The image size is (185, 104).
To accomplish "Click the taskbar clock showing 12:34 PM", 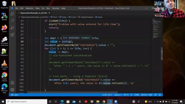I will click(x=175, y=101).
